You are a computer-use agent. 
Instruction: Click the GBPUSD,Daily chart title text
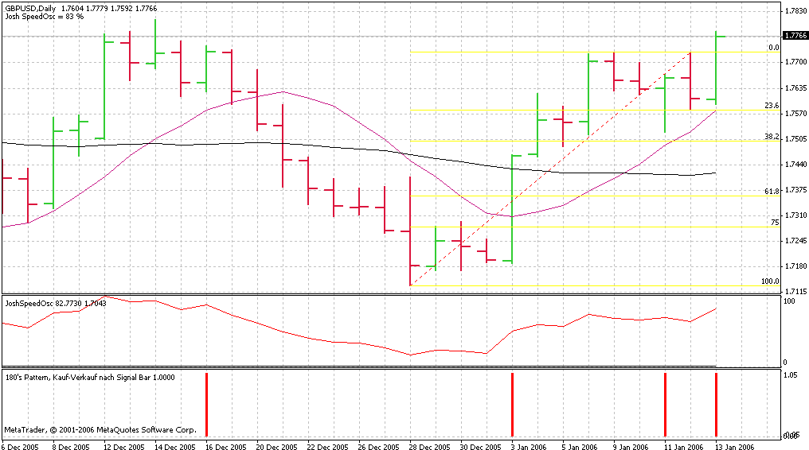81,8
